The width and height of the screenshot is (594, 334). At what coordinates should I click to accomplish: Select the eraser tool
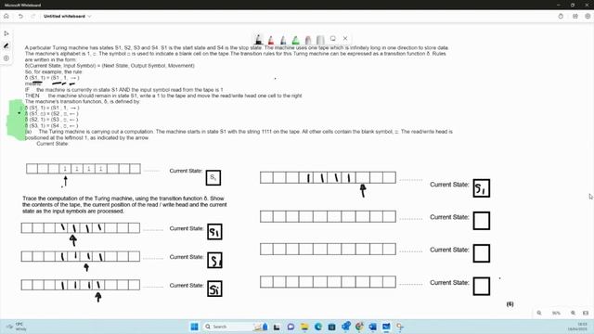click(308, 39)
